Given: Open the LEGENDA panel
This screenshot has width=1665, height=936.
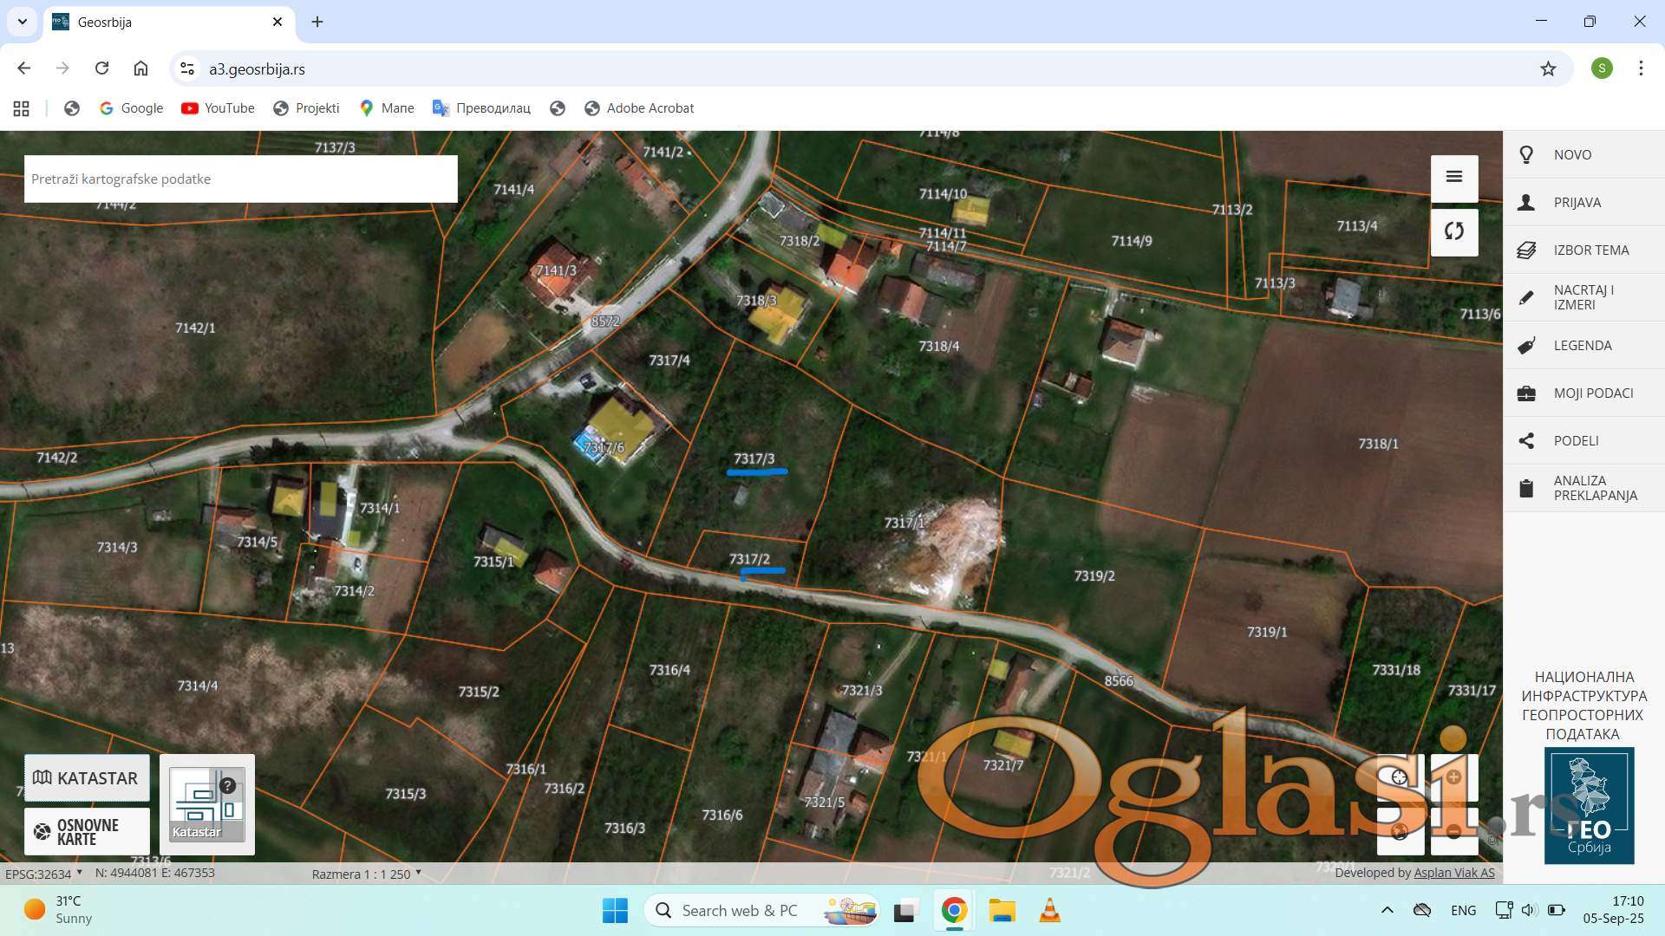Looking at the screenshot, I should point(1583,345).
